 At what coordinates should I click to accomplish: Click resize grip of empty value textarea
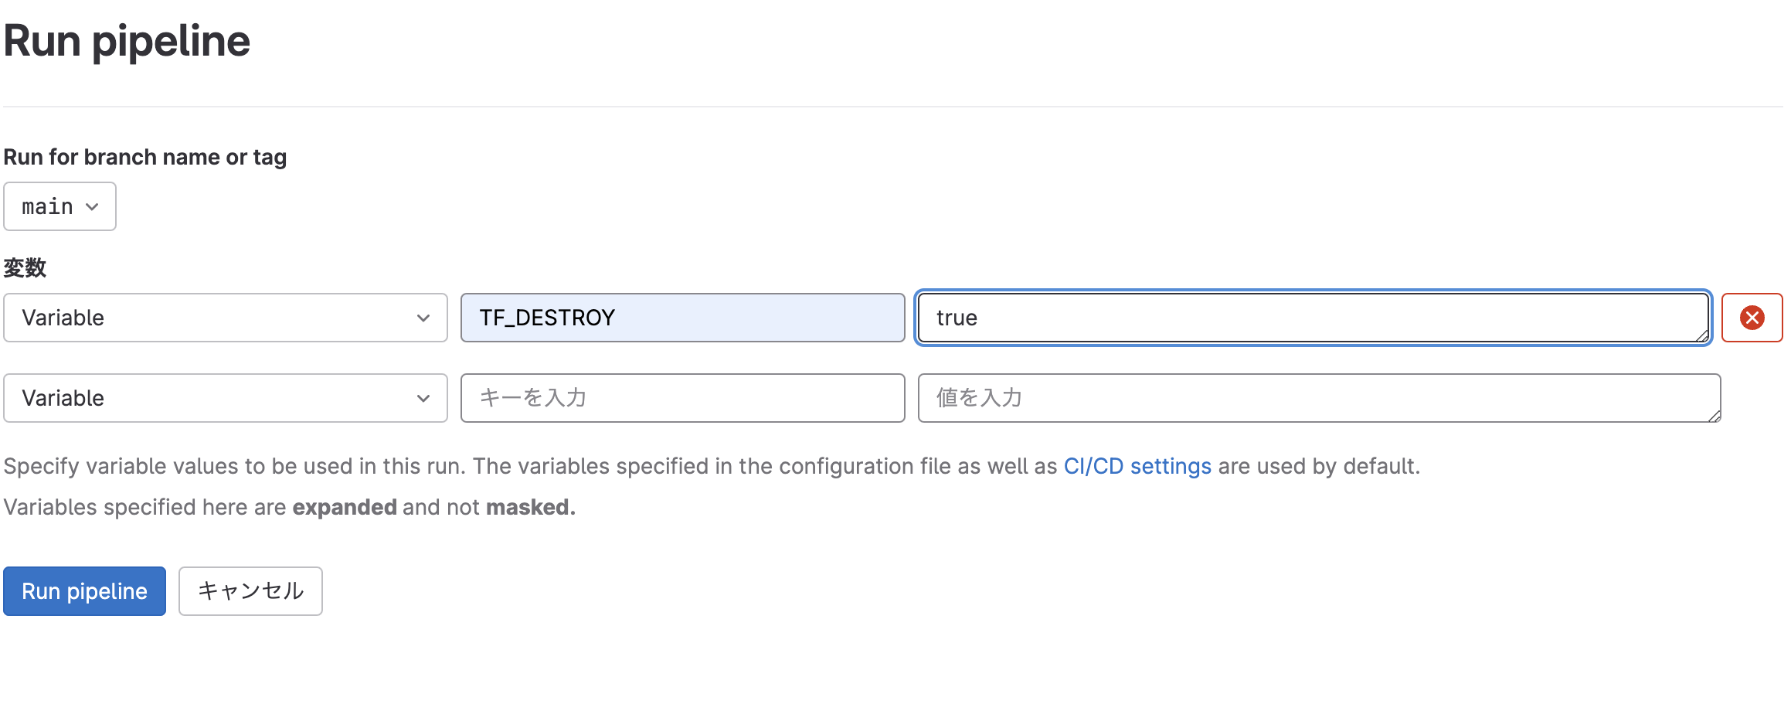pyautogui.click(x=1714, y=416)
